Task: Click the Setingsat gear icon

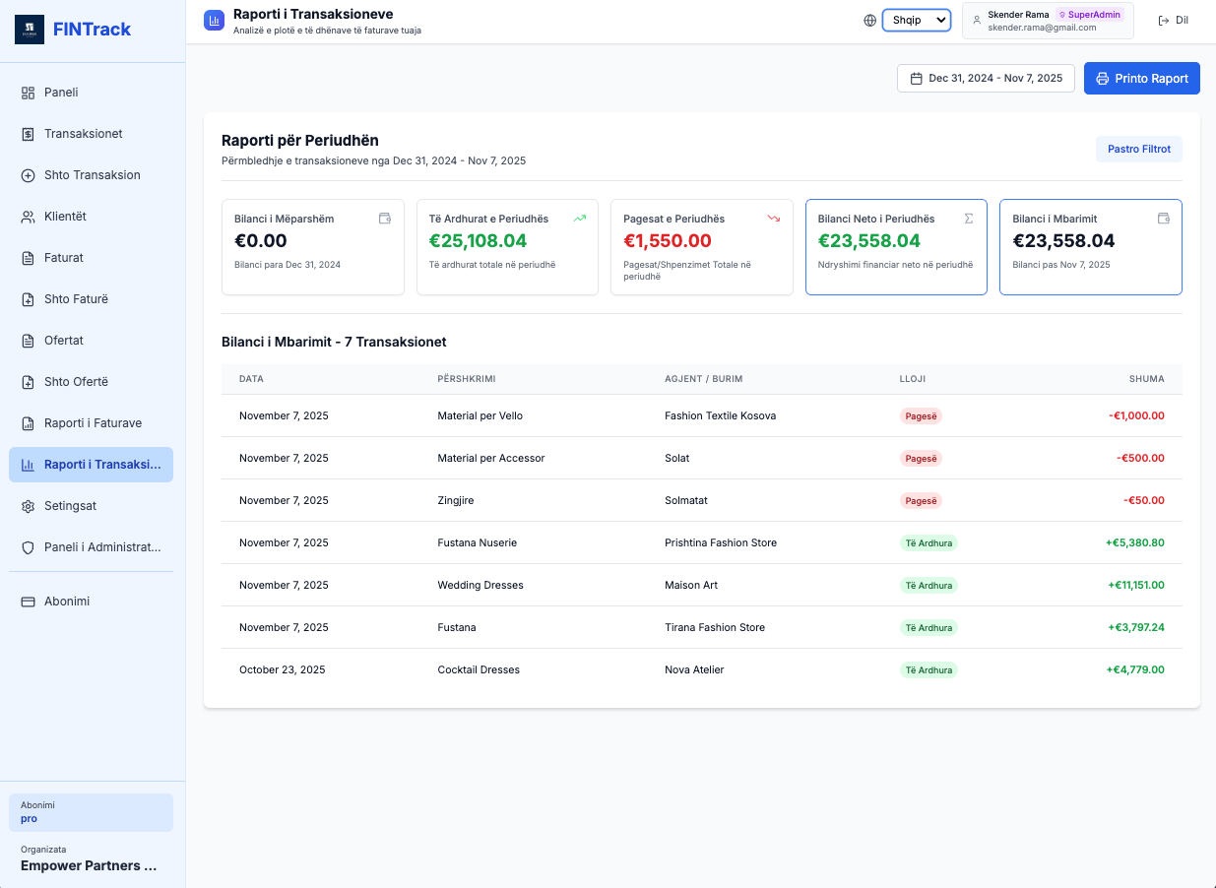Action: [x=28, y=506]
